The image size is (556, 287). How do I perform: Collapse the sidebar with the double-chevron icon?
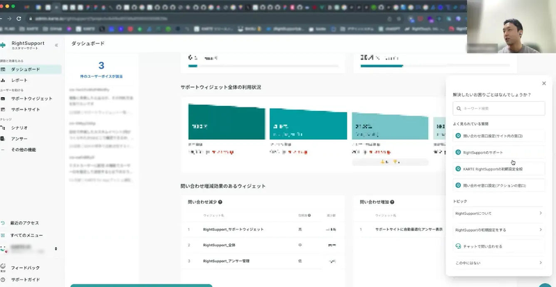56,45
